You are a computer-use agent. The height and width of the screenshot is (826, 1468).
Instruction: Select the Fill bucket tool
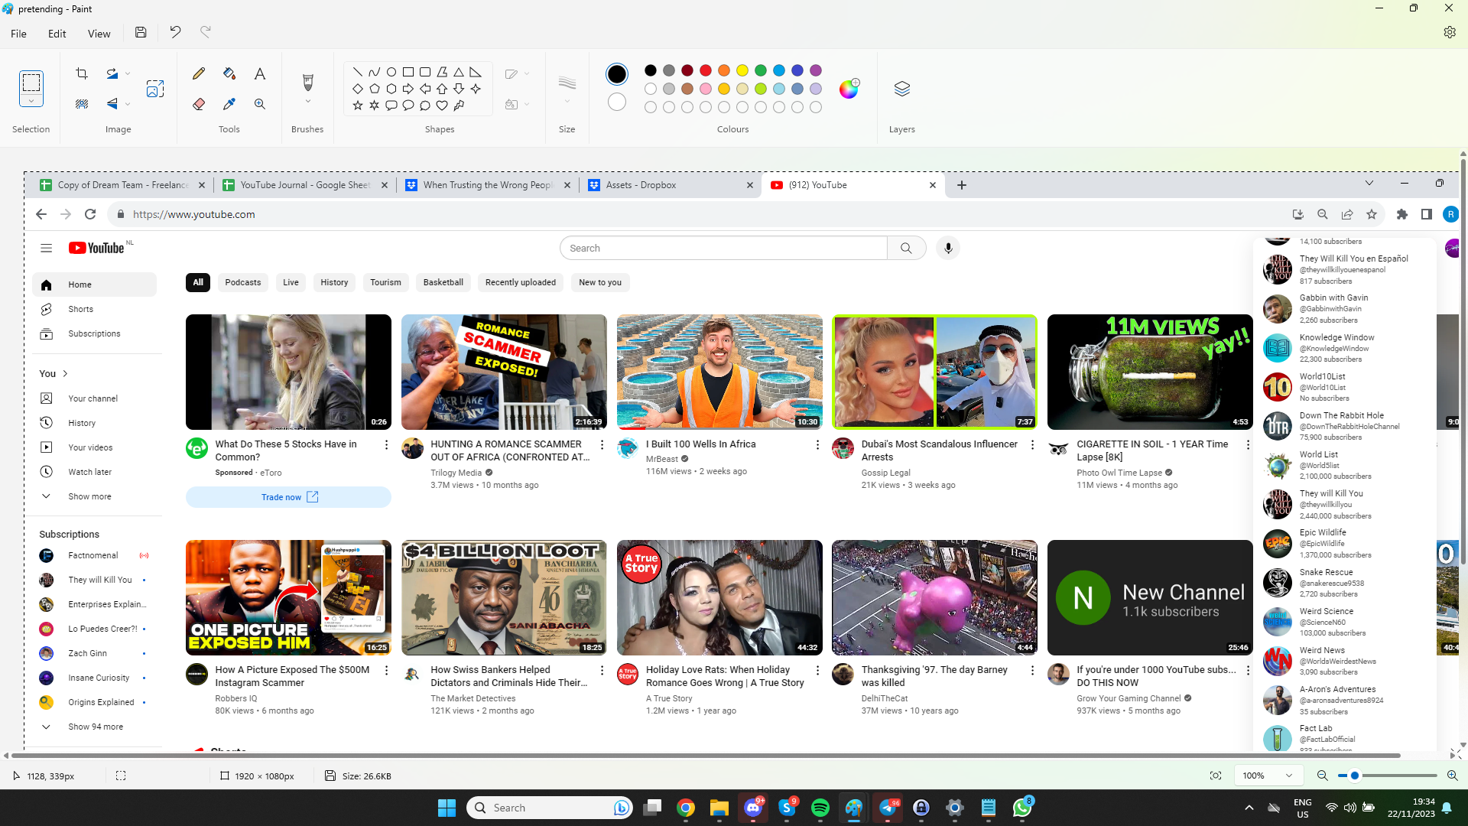click(x=229, y=73)
